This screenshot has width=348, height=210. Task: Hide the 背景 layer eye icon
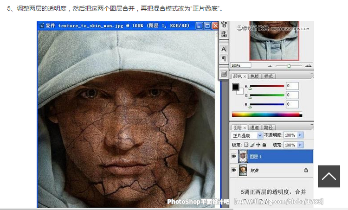(x=233, y=170)
